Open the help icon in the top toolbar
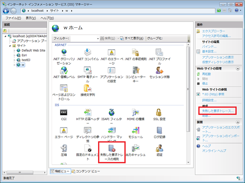Image resolution: width=245 pixels, height=183 pixels. click(x=236, y=11)
